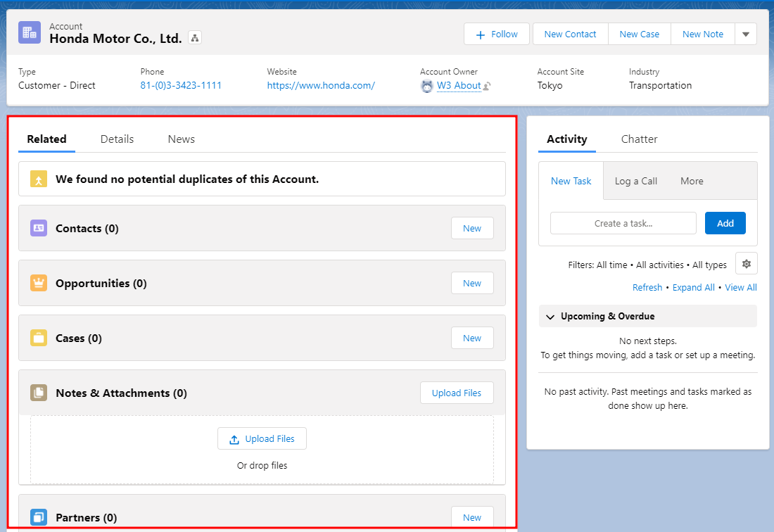
Task: Open the Partners (0) related list
Action: pos(87,517)
